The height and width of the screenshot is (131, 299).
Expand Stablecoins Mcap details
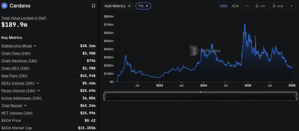[x=35, y=46]
